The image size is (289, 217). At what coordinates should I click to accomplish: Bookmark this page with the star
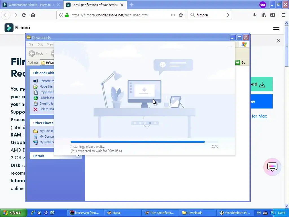(181, 15)
